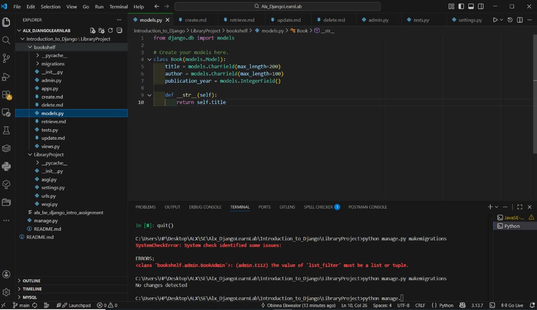537x310 pixels.
Task: Close the terminal panel
Action: click(530, 207)
